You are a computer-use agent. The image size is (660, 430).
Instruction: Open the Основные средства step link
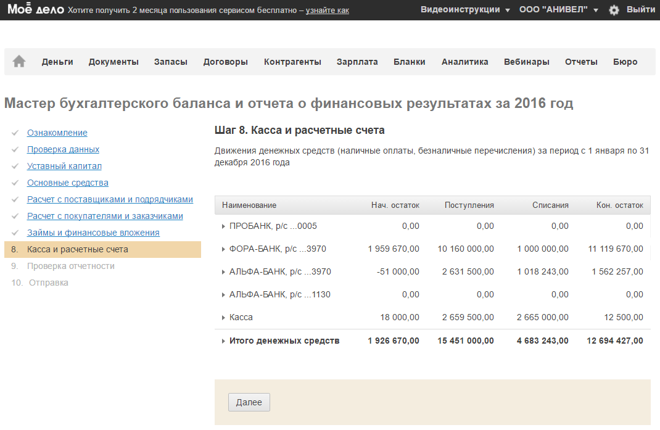[x=67, y=183]
